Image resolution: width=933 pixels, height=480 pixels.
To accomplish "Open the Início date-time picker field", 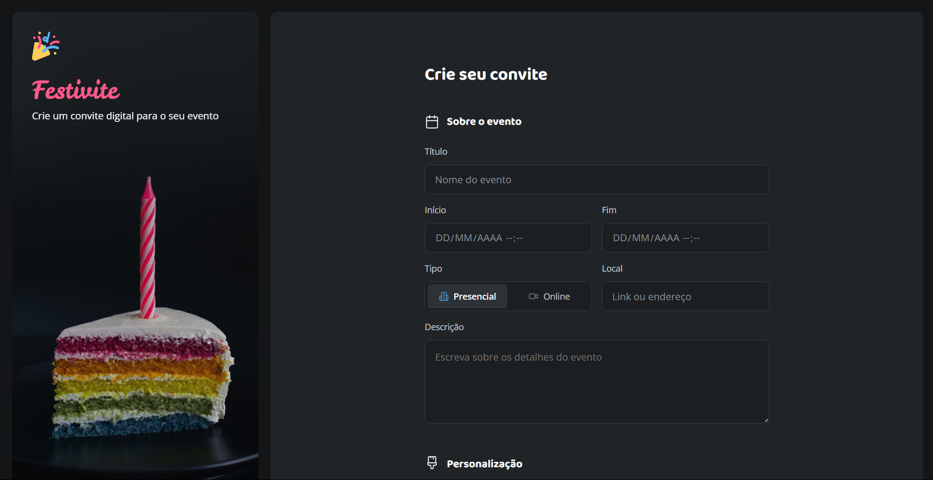I will coord(508,238).
